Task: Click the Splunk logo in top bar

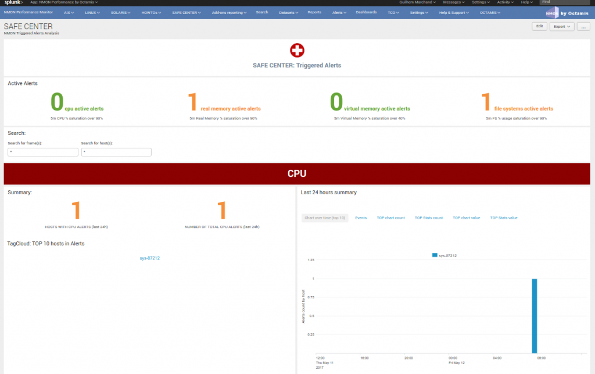Action: [x=13, y=2]
